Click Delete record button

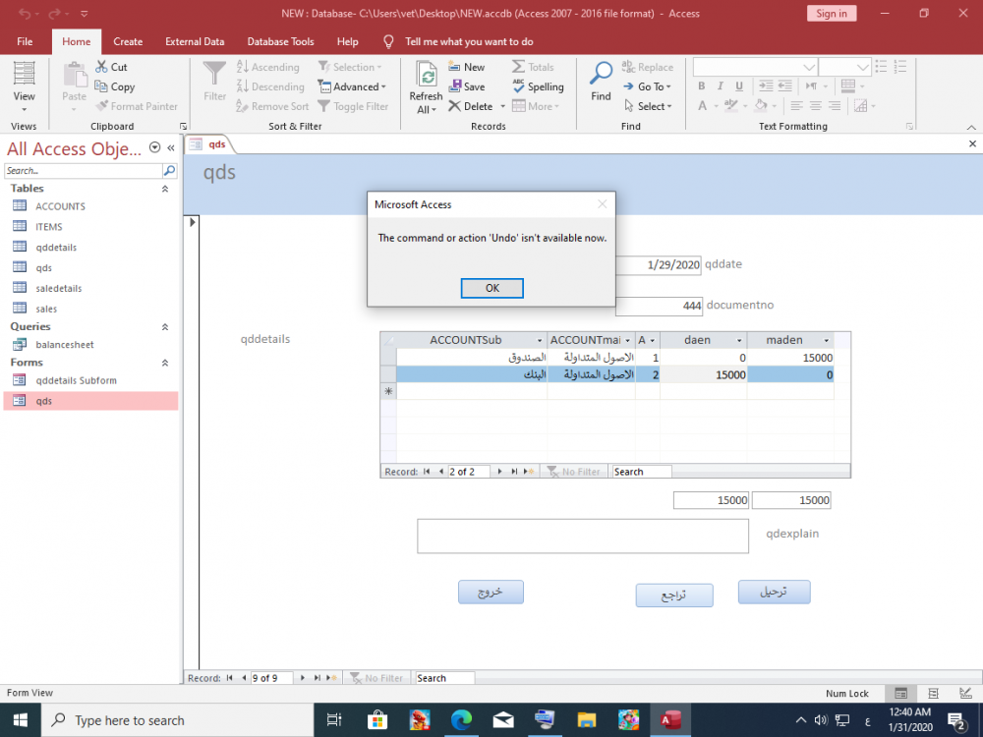(x=472, y=106)
